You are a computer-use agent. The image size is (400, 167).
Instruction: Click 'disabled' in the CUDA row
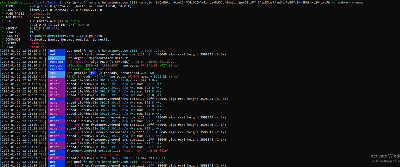click(x=37, y=47)
